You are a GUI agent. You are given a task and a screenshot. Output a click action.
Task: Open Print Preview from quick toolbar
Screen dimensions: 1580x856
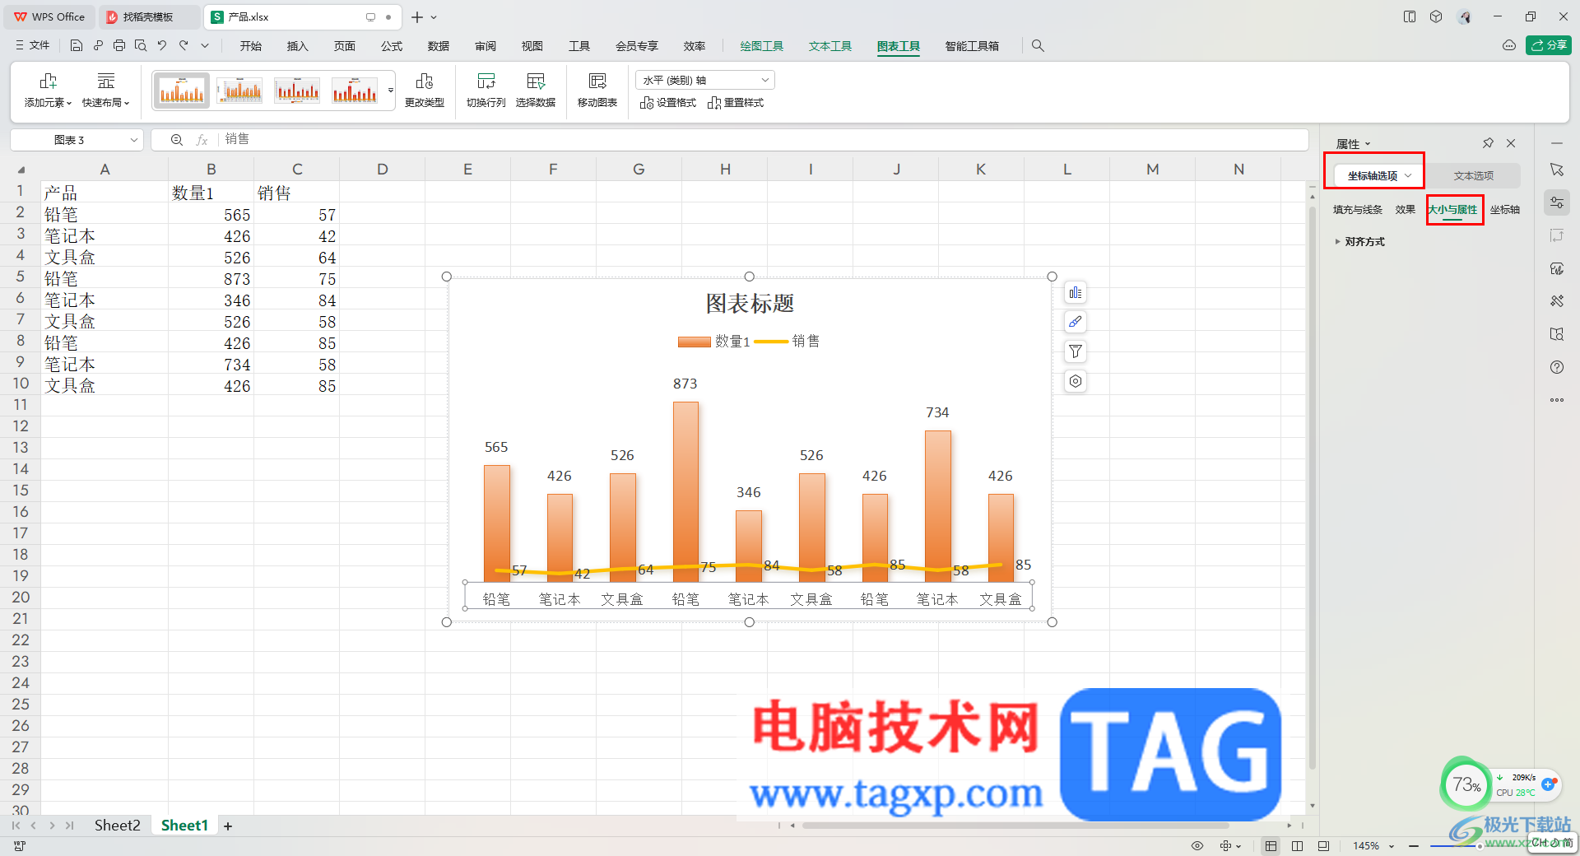[141, 46]
